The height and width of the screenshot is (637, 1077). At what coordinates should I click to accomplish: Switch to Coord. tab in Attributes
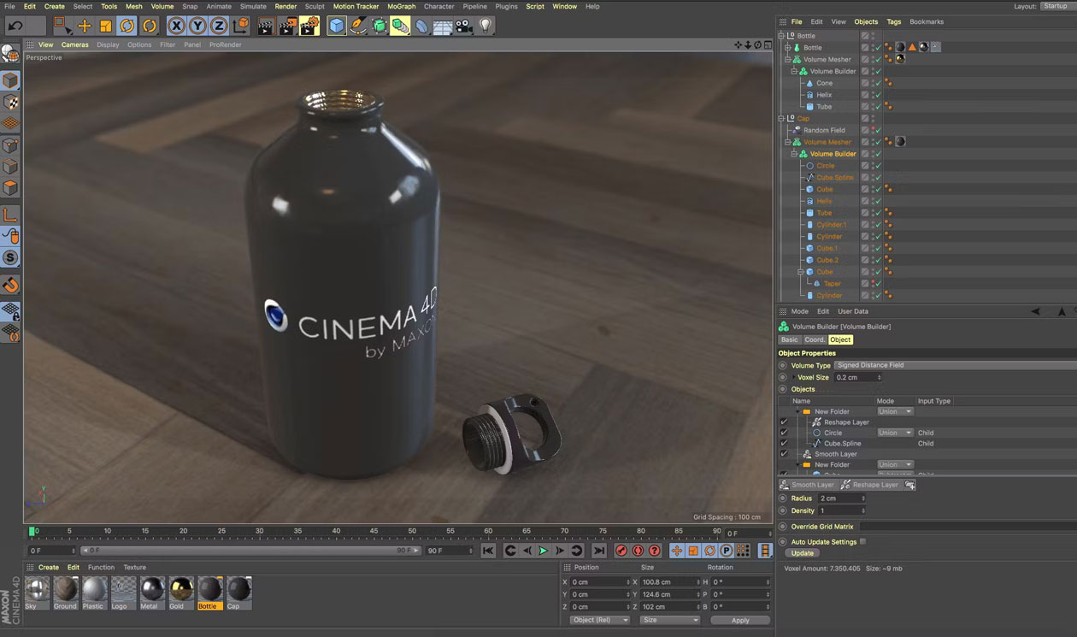click(815, 339)
